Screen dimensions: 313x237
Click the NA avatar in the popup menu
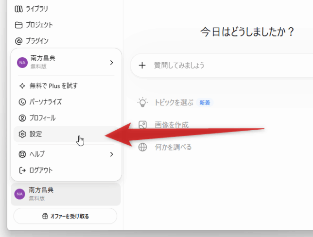(22, 63)
